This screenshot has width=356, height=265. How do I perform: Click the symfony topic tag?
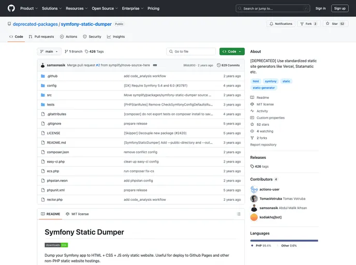click(271, 81)
